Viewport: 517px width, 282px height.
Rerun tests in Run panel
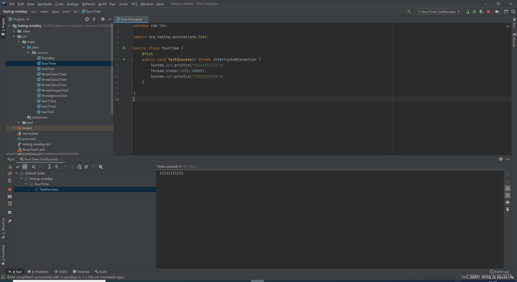pos(10,167)
